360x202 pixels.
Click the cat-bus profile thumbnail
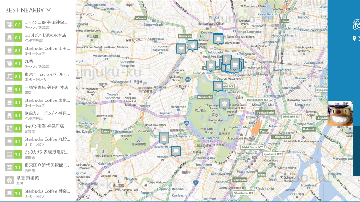340,113
